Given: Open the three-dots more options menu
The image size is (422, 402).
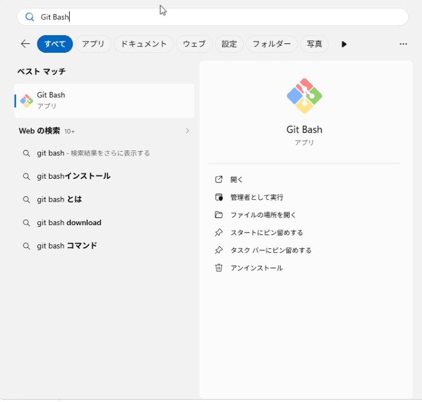Looking at the screenshot, I should point(403,44).
